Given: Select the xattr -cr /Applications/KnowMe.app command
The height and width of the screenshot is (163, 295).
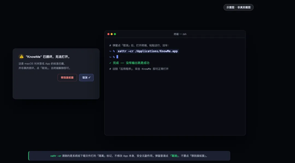Looking at the screenshot, I should coord(148,51).
